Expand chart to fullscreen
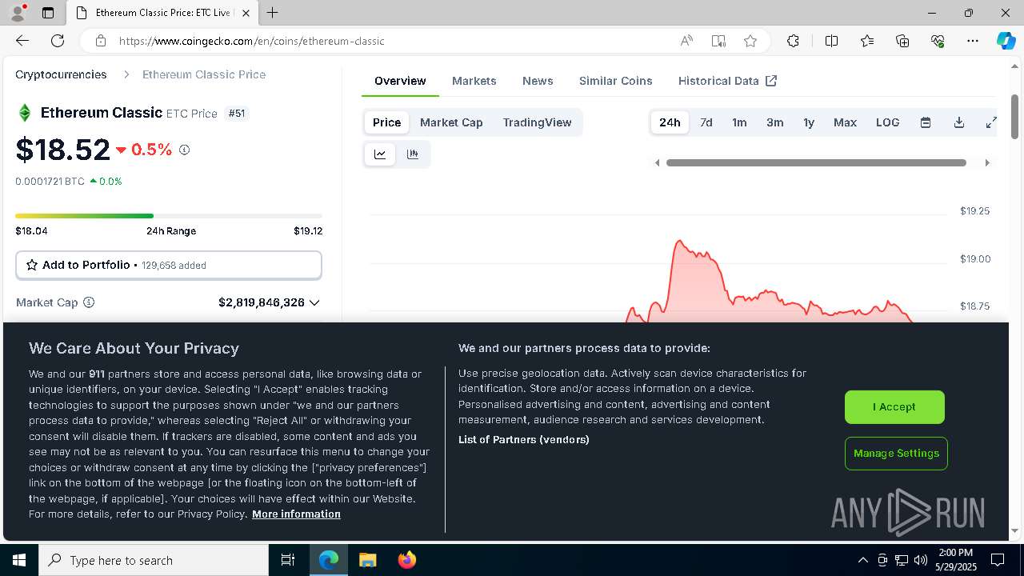 [990, 122]
